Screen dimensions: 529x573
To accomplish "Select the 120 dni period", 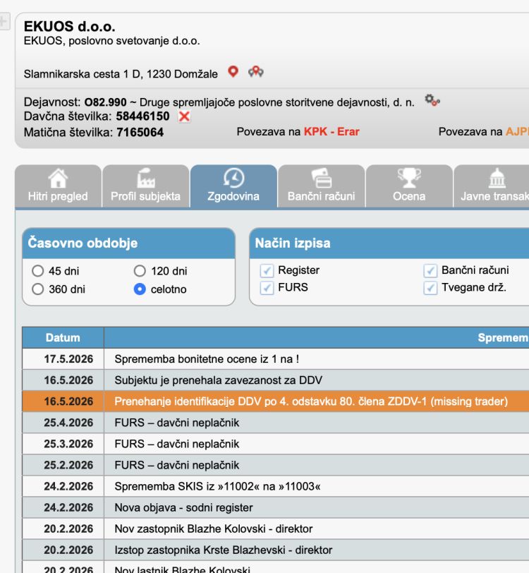I will pos(140,271).
